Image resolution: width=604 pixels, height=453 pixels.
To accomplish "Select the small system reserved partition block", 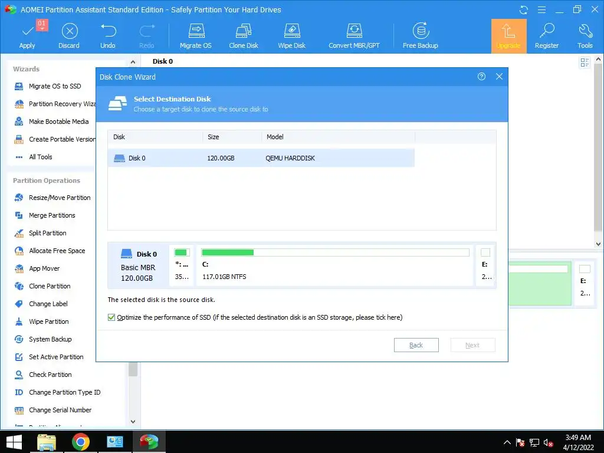I will point(182,265).
